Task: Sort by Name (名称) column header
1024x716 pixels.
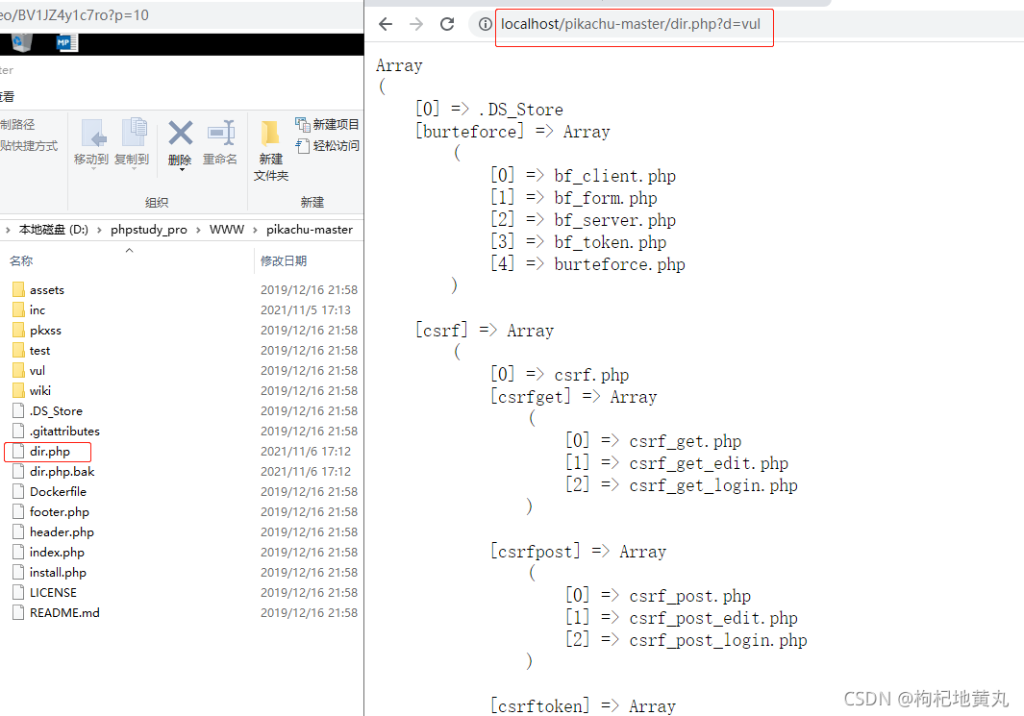Action: (21, 261)
